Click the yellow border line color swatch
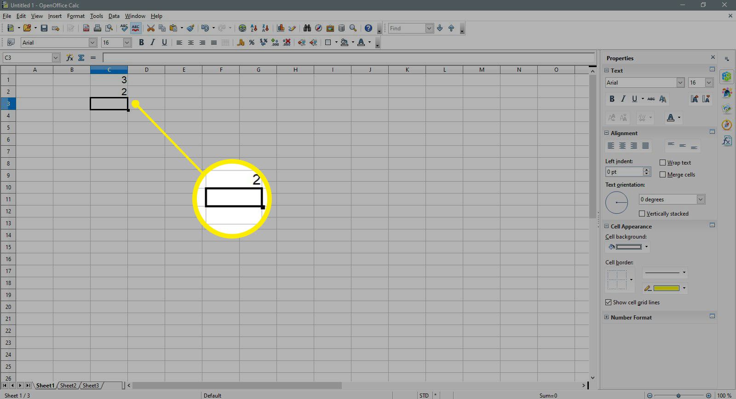This screenshot has width=736, height=399. pos(666,288)
